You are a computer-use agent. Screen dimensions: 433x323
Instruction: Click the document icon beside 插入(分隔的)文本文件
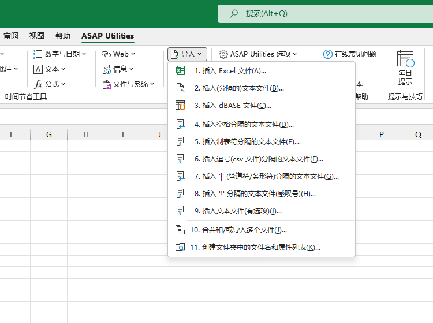pos(180,88)
